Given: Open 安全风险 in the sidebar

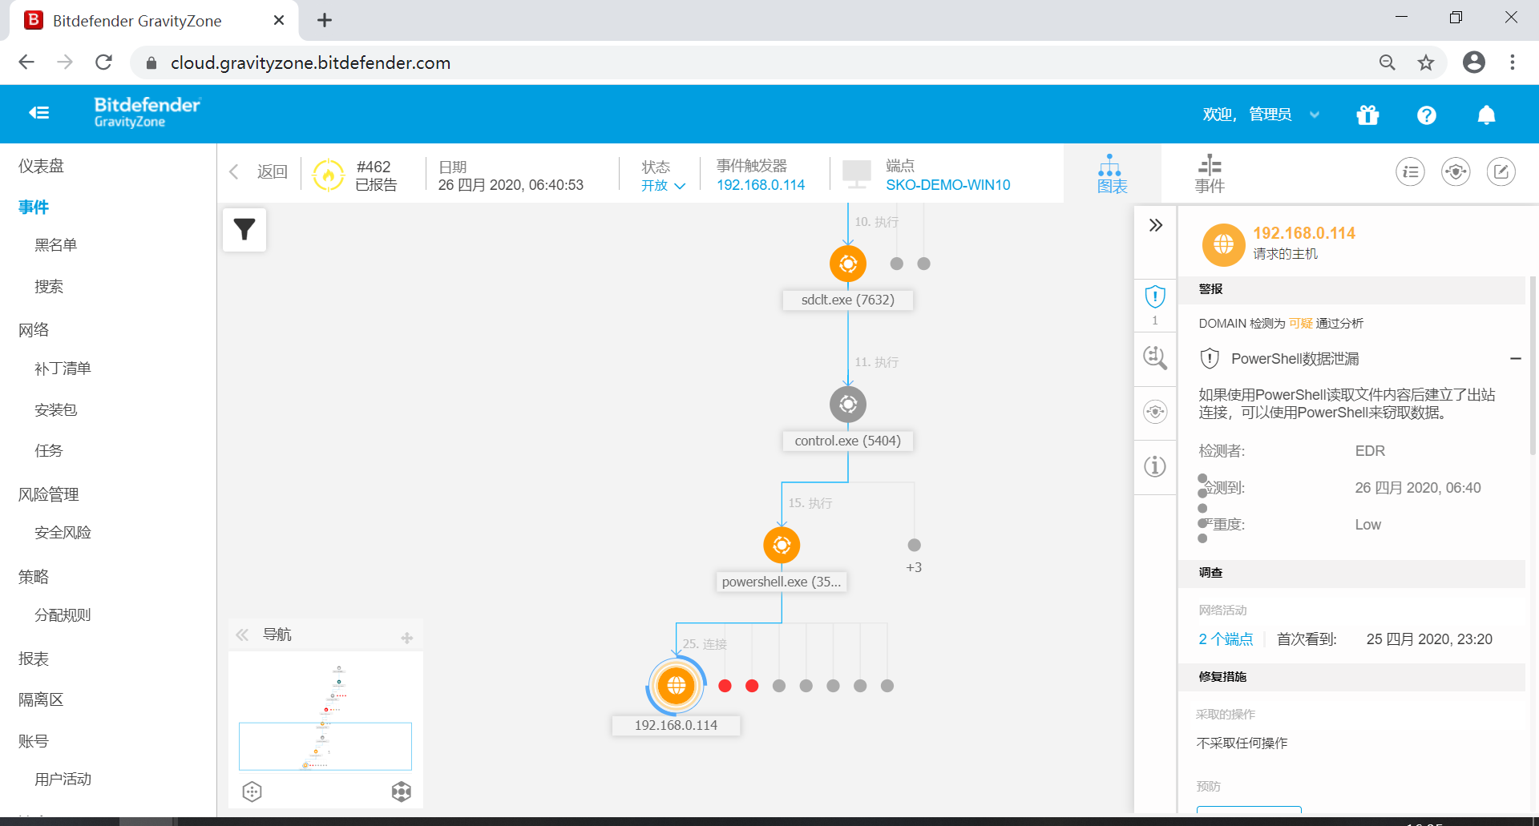Looking at the screenshot, I should (x=63, y=533).
